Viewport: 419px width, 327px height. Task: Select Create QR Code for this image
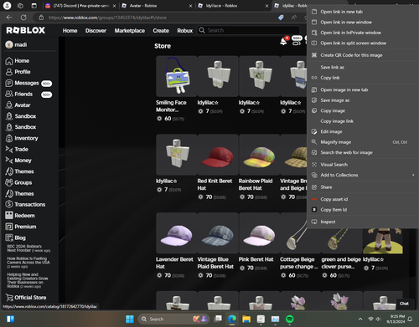[x=363, y=55]
